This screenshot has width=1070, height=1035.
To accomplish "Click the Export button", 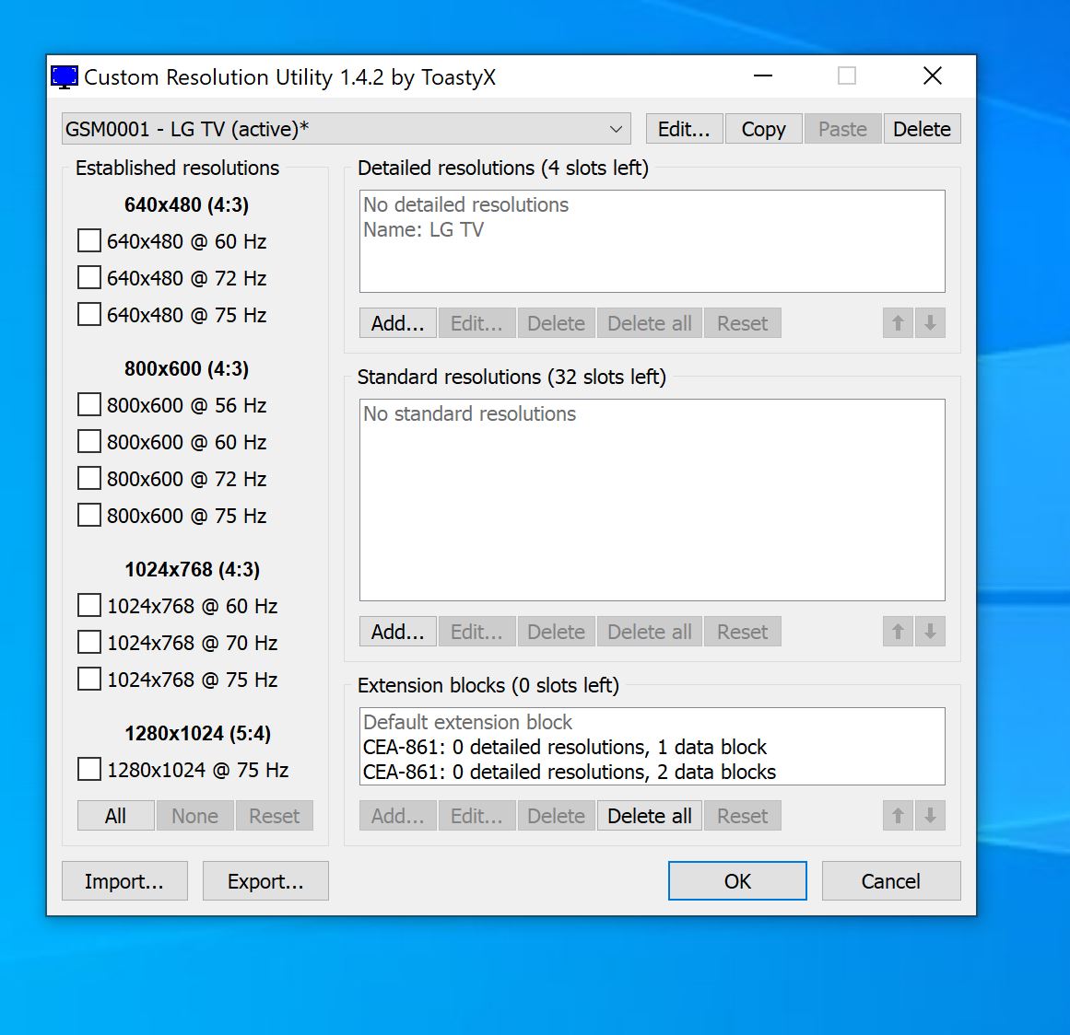I will click(x=265, y=881).
